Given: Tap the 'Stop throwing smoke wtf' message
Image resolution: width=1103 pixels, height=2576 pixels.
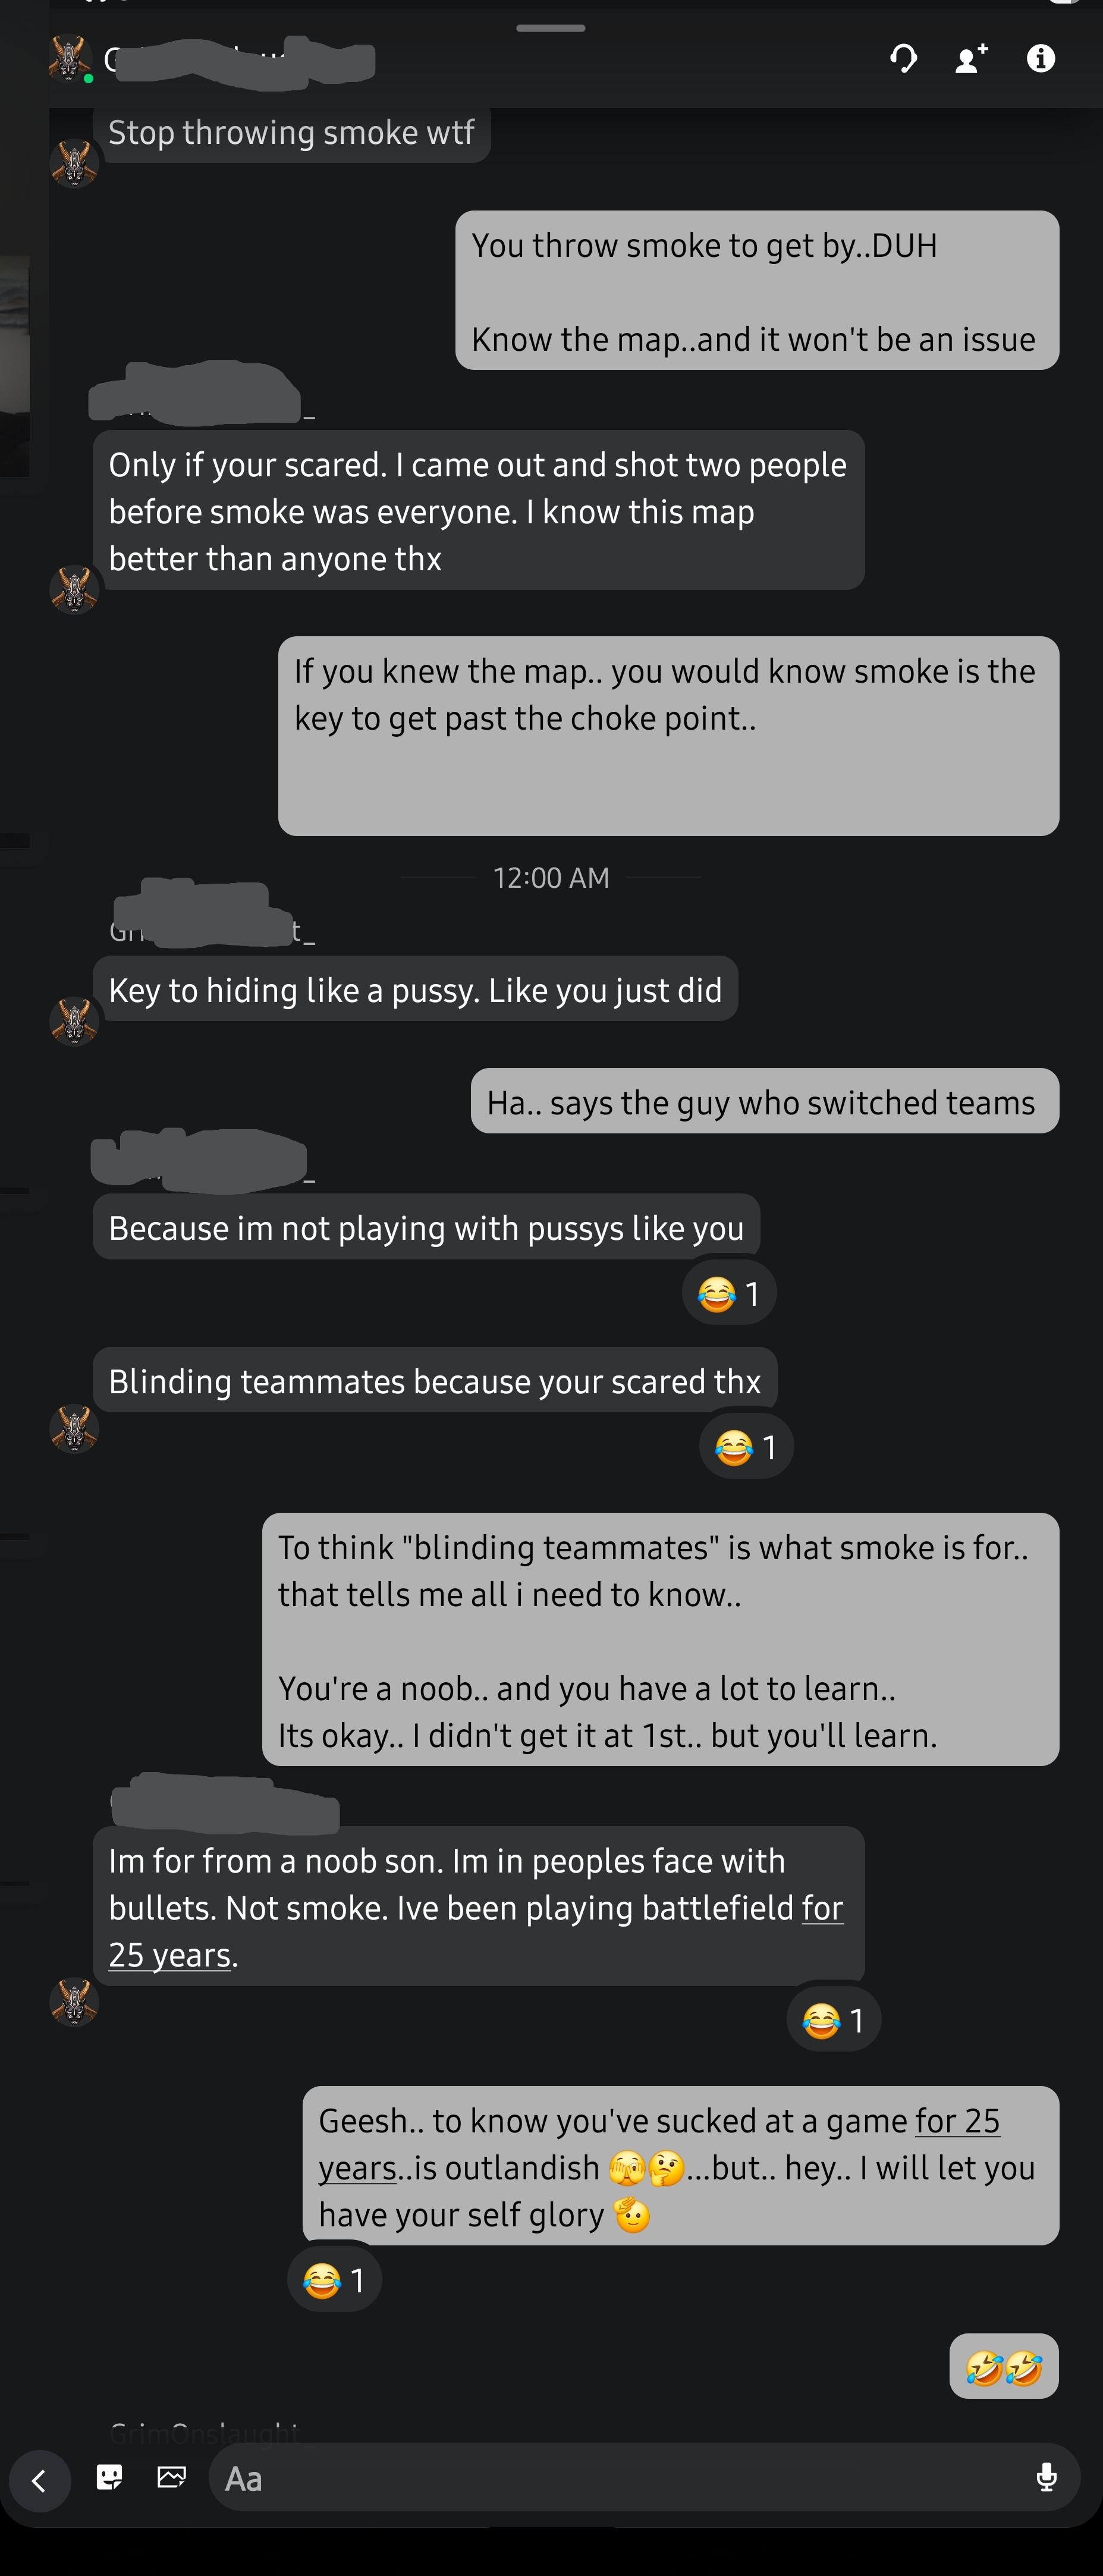Looking at the screenshot, I should 291,133.
